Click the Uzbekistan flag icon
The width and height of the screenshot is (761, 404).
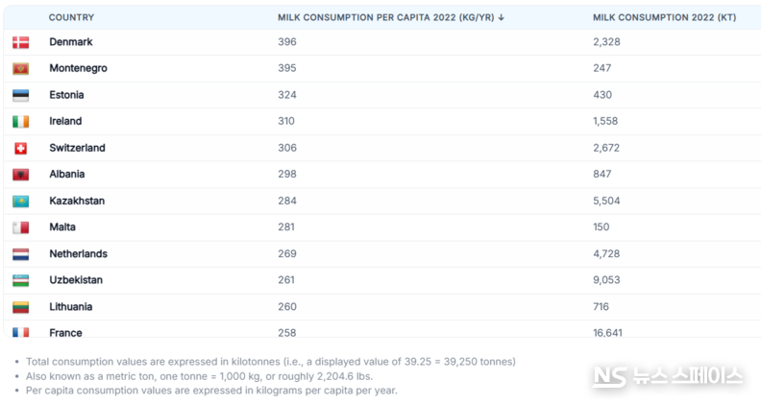pos(20,280)
